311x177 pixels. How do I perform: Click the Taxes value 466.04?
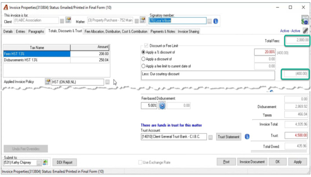[296, 114]
